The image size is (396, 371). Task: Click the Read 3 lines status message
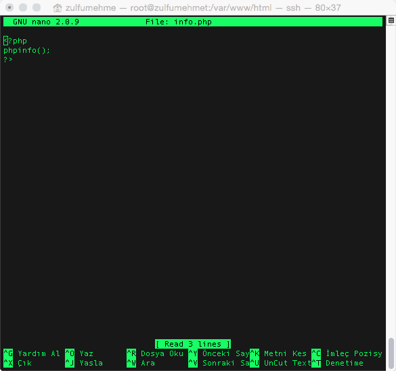pyautogui.click(x=193, y=344)
